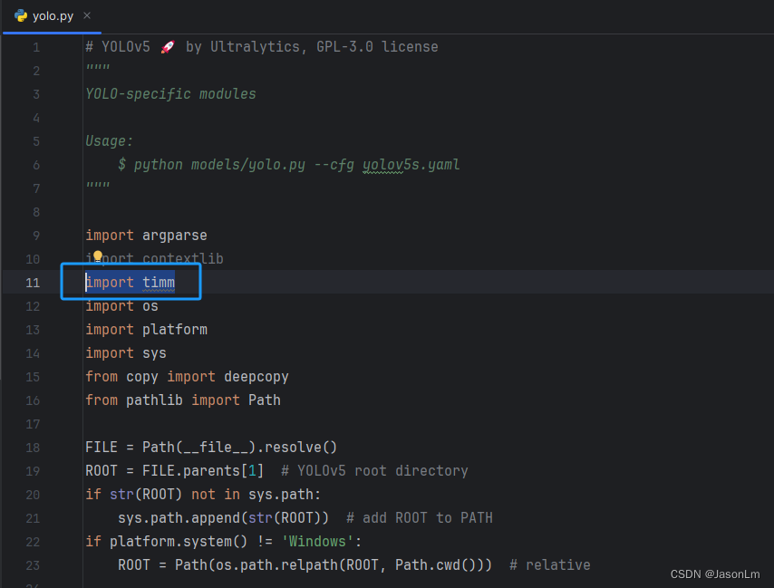Click 'Path' in pathlib import line
Image resolution: width=774 pixels, height=588 pixels.
264,400
